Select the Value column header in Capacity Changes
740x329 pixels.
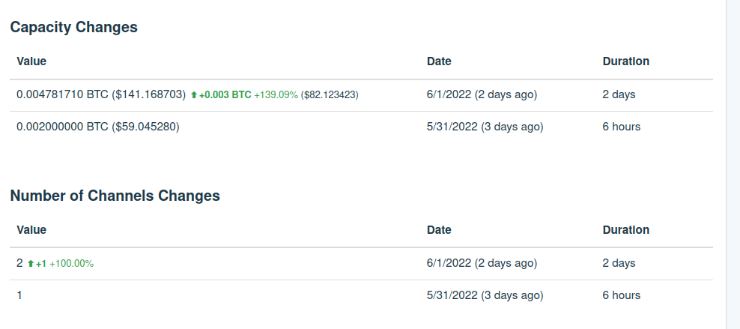[31, 61]
